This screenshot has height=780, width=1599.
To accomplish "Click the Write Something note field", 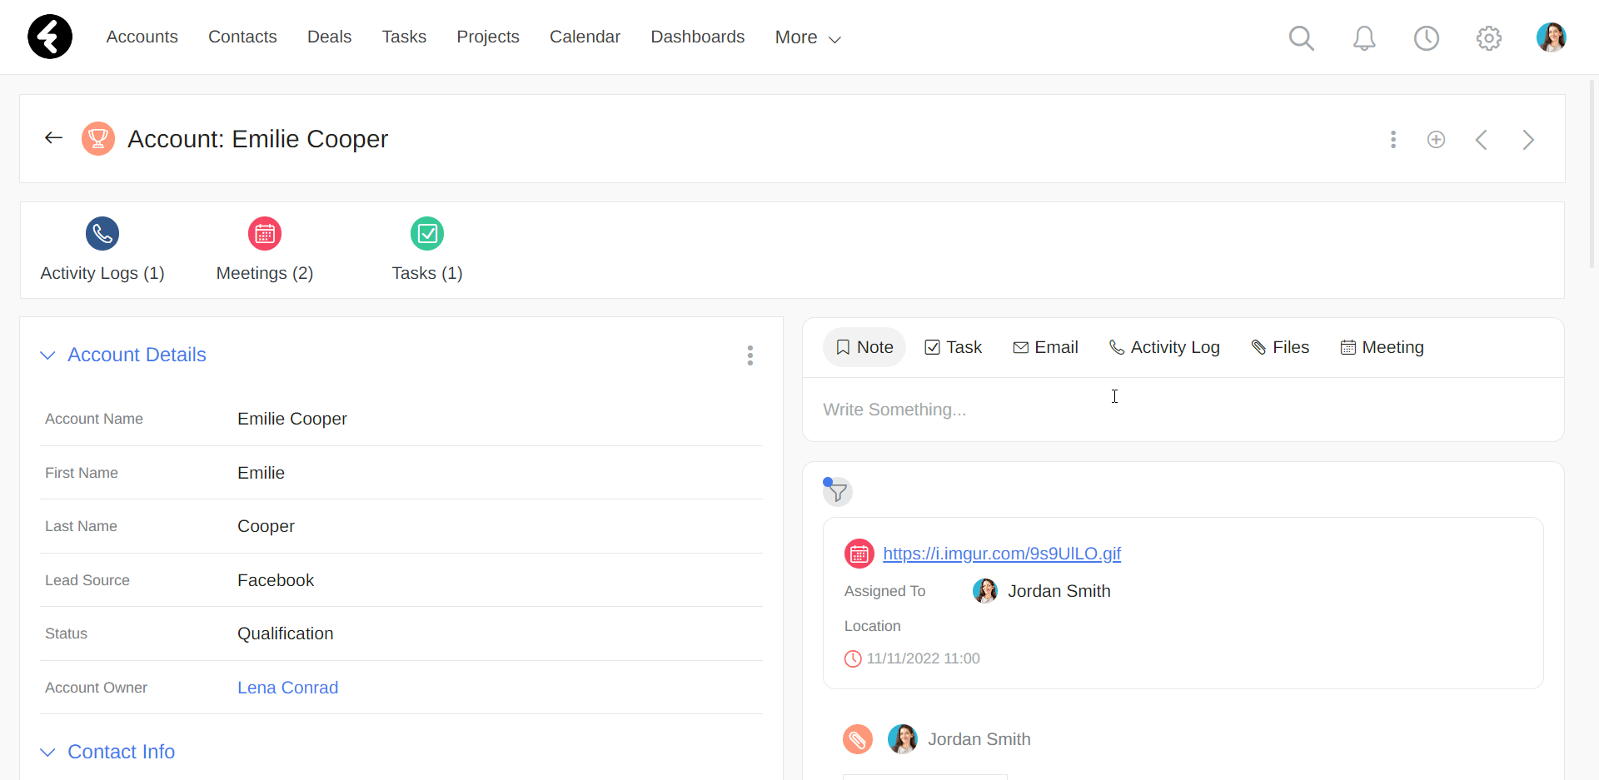I will click(1183, 410).
